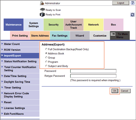Expand arrow beside Status Notification Setting

tap(2, 61)
